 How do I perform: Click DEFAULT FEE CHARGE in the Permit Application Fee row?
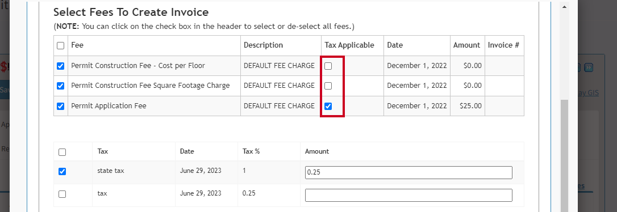coord(279,105)
